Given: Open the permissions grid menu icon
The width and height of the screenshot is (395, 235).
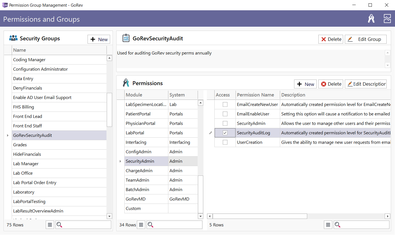Looking at the screenshot, I should 328,225.
